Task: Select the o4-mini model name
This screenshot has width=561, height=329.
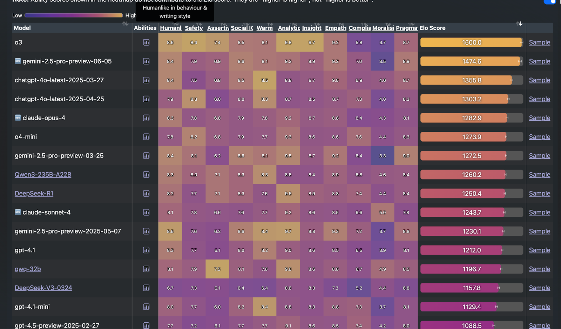Action: click(26, 137)
